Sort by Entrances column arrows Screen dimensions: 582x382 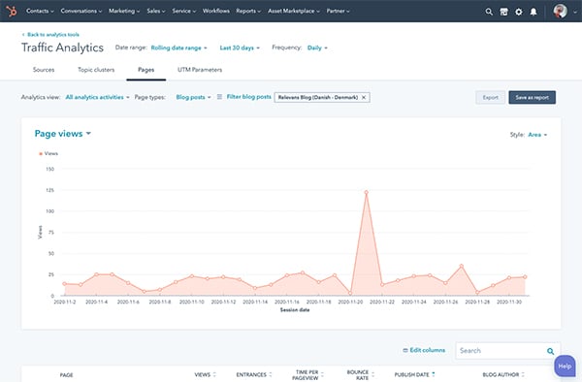(x=271, y=374)
